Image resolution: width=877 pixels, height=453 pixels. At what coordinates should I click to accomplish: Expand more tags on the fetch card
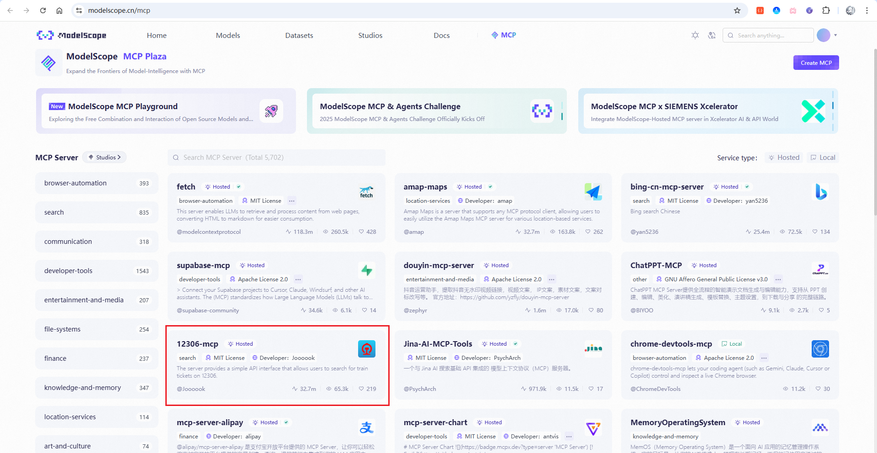pos(292,201)
